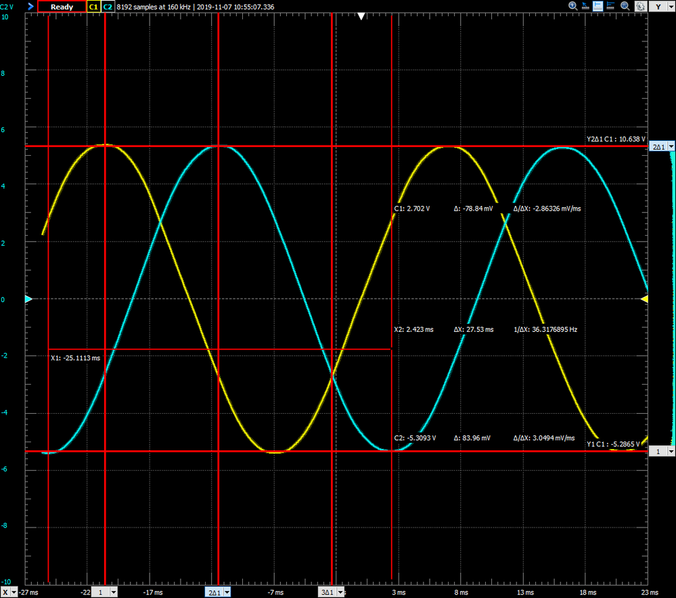This screenshot has height=598, width=676.
Task: Toggle channel C1 yellow button
Action: (93, 7)
